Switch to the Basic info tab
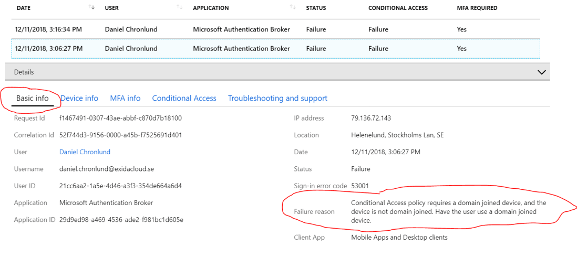Viewport: 577px width, 258px height. pos(33,98)
